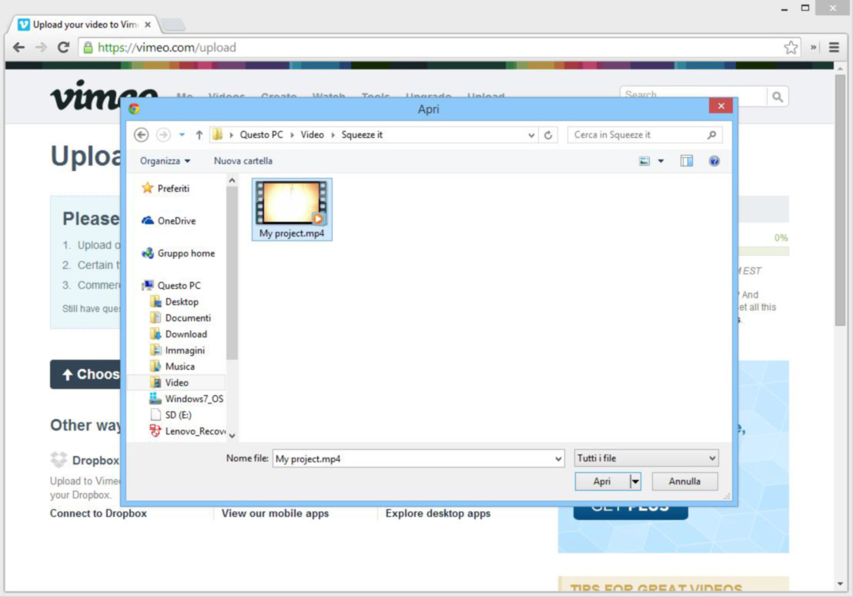
Task: Open the Video folder in sidebar
Action: [176, 383]
